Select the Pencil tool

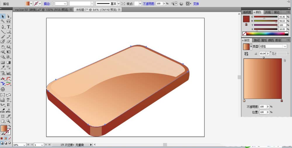(x=8, y=37)
